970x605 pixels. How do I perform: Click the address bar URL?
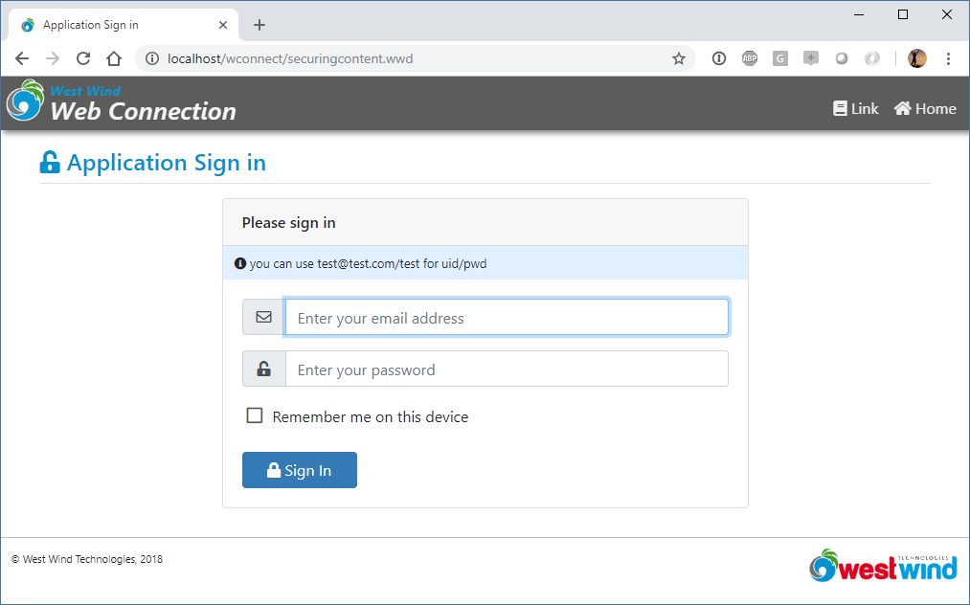pyautogui.click(x=290, y=58)
